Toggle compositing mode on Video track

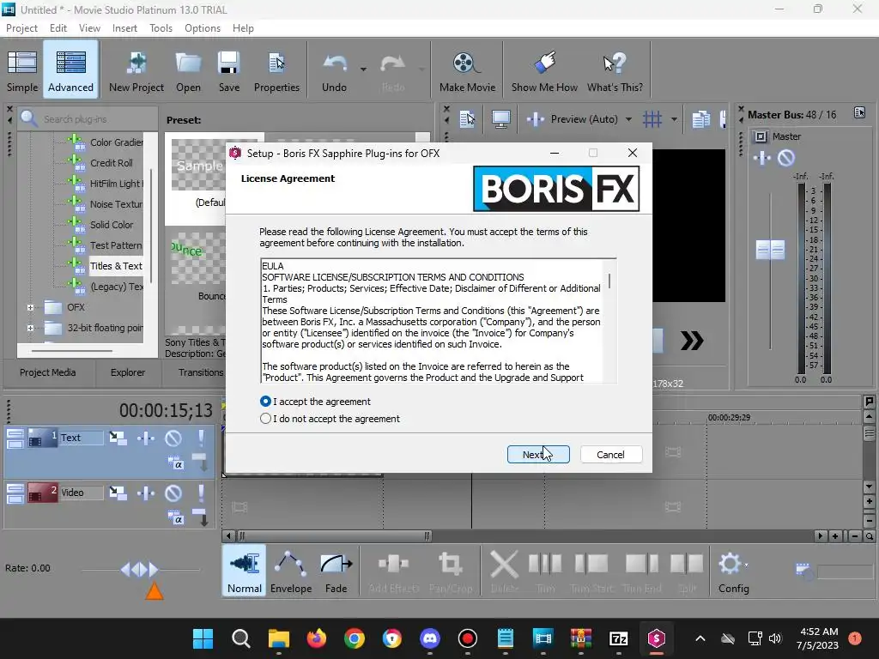click(x=175, y=517)
